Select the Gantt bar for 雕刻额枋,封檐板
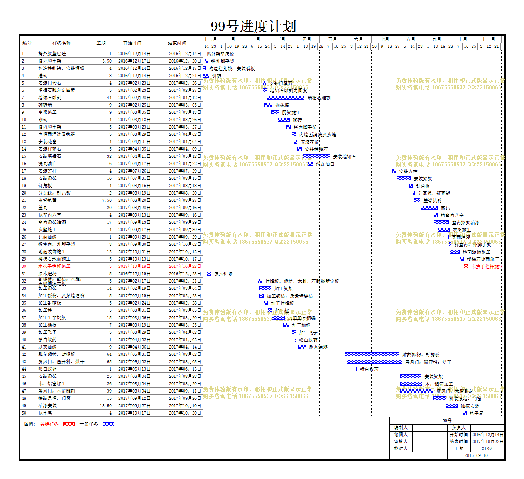 [x=372, y=354]
